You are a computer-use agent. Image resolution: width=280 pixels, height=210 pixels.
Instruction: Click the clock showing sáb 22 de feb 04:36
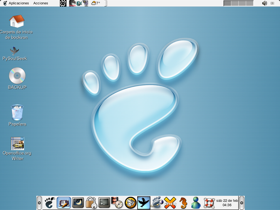[227, 203]
